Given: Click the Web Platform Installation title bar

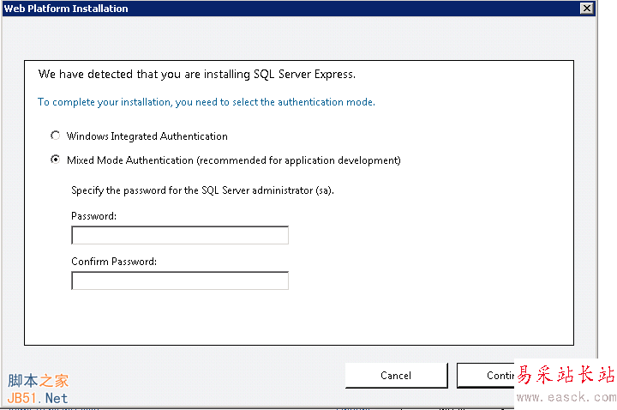Looking at the screenshot, I should point(257,9).
